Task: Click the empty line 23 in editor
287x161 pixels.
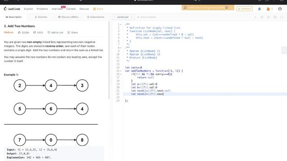Action: point(205,97)
